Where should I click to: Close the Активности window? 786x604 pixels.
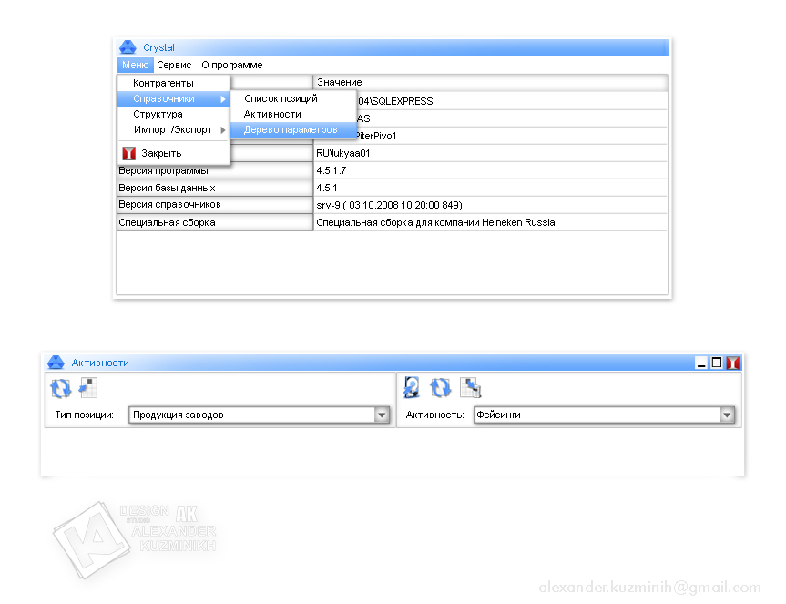[733, 363]
